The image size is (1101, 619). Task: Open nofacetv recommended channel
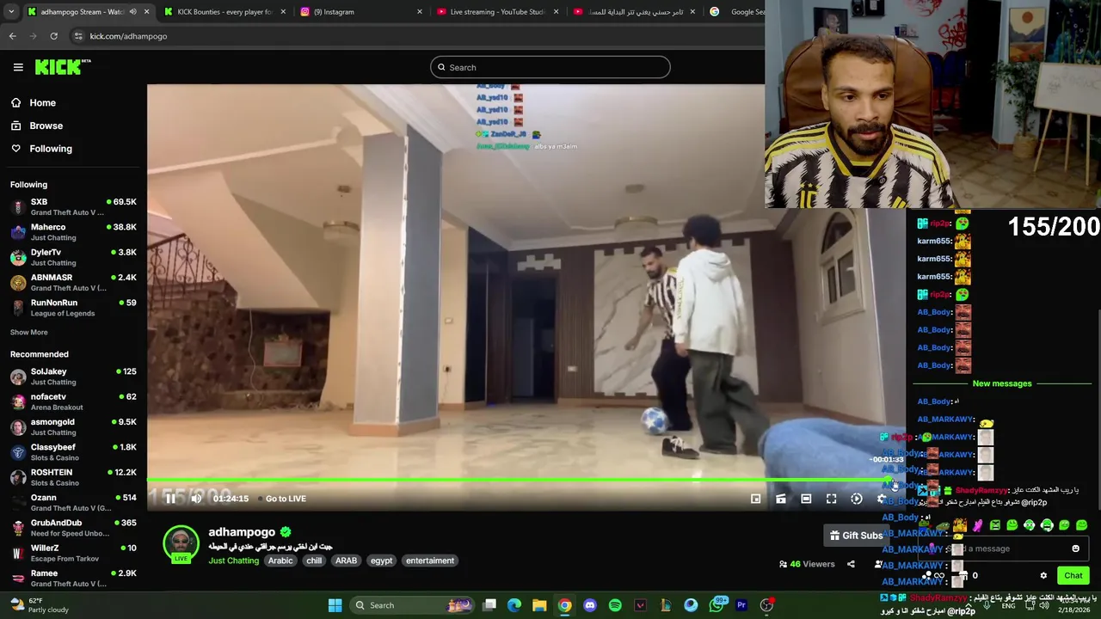click(73, 401)
